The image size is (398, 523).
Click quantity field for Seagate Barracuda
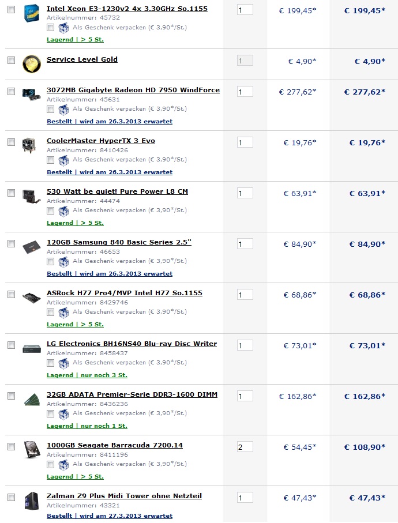(245, 447)
